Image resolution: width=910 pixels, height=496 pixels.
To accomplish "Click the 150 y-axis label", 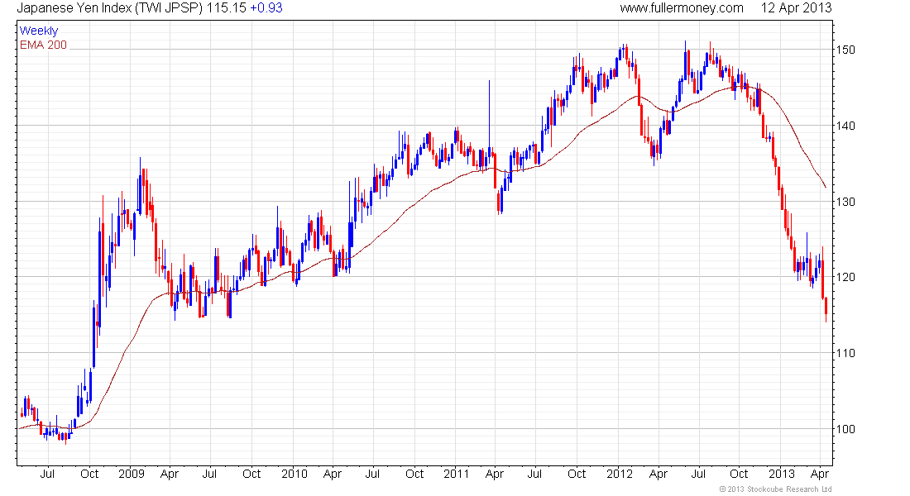I will pyautogui.click(x=845, y=50).
